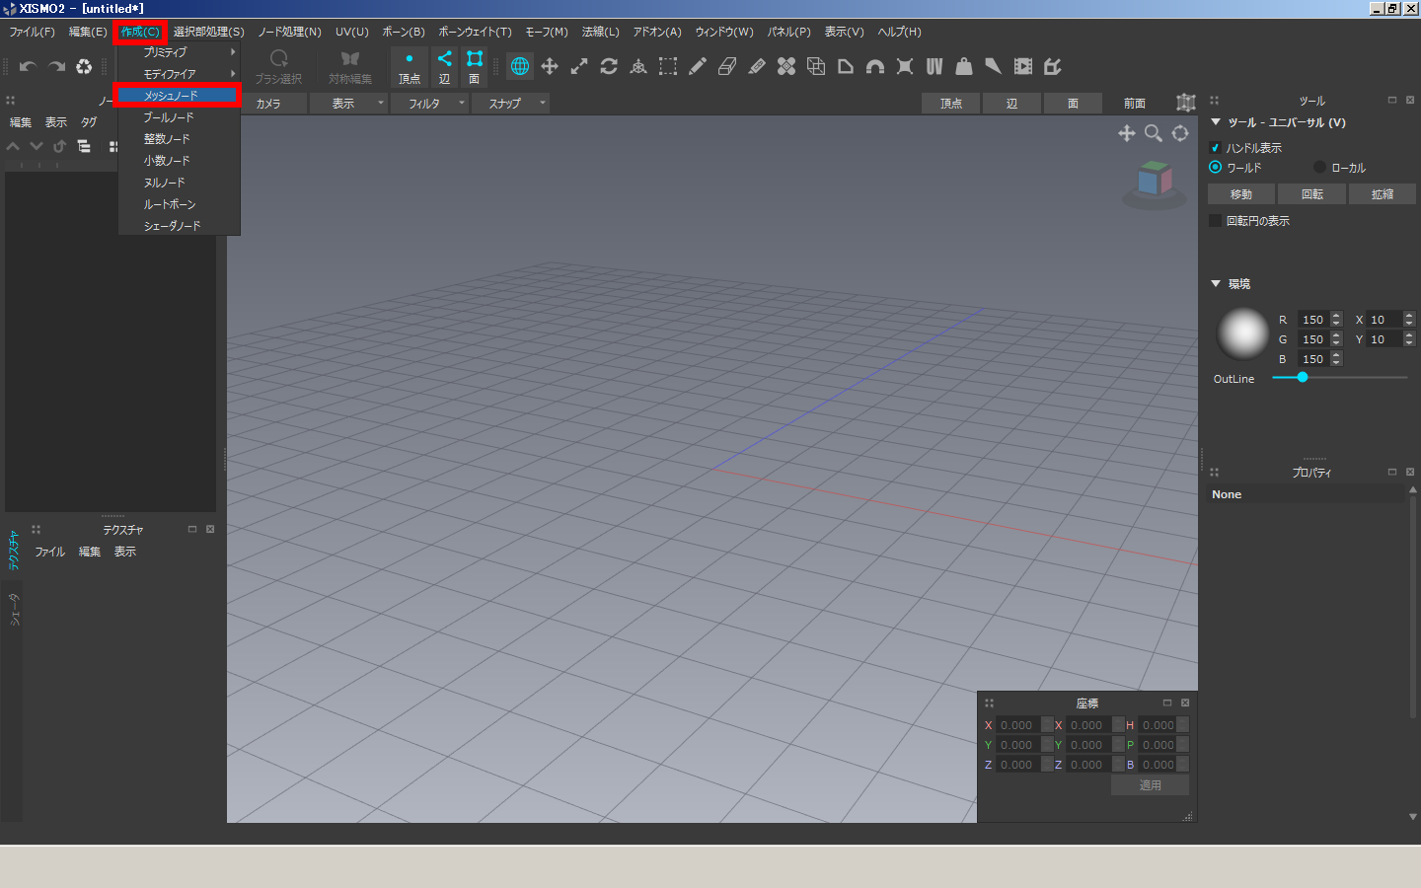Select the bandage cross tool icon

click(x=786, y=66)
